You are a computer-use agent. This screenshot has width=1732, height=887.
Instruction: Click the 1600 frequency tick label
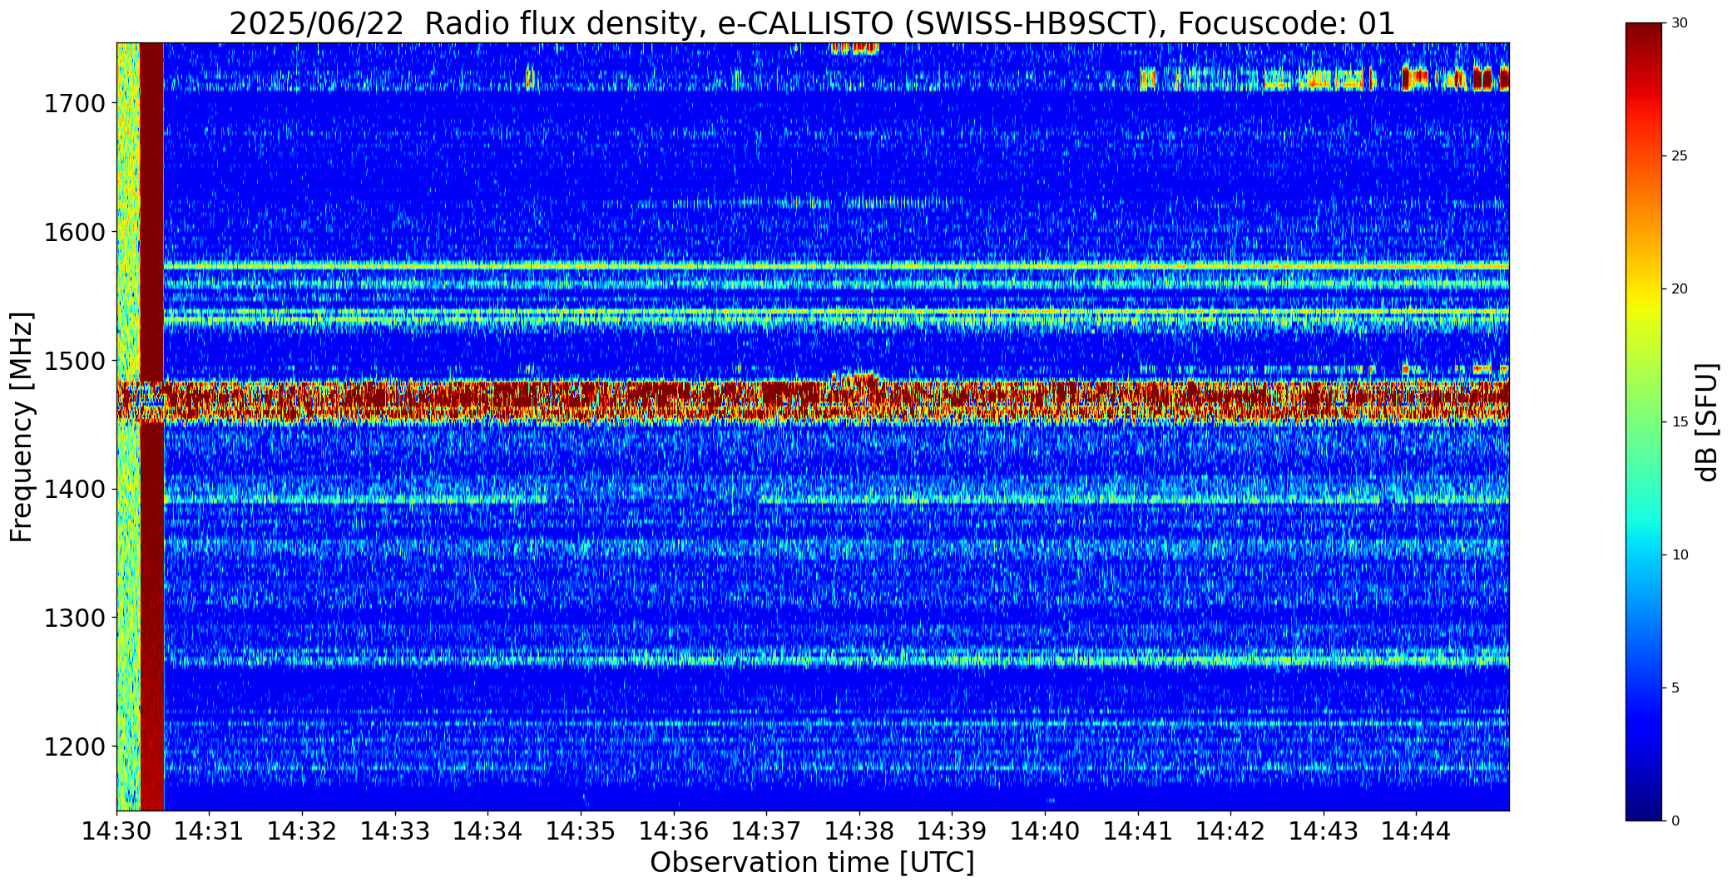[x=75, y=232]
